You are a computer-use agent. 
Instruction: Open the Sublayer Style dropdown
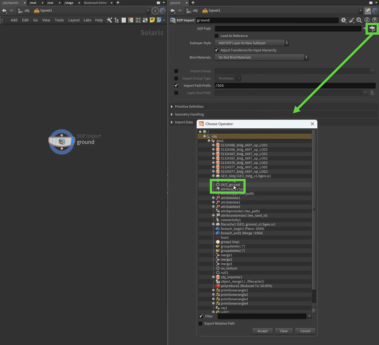pos(252,43)
